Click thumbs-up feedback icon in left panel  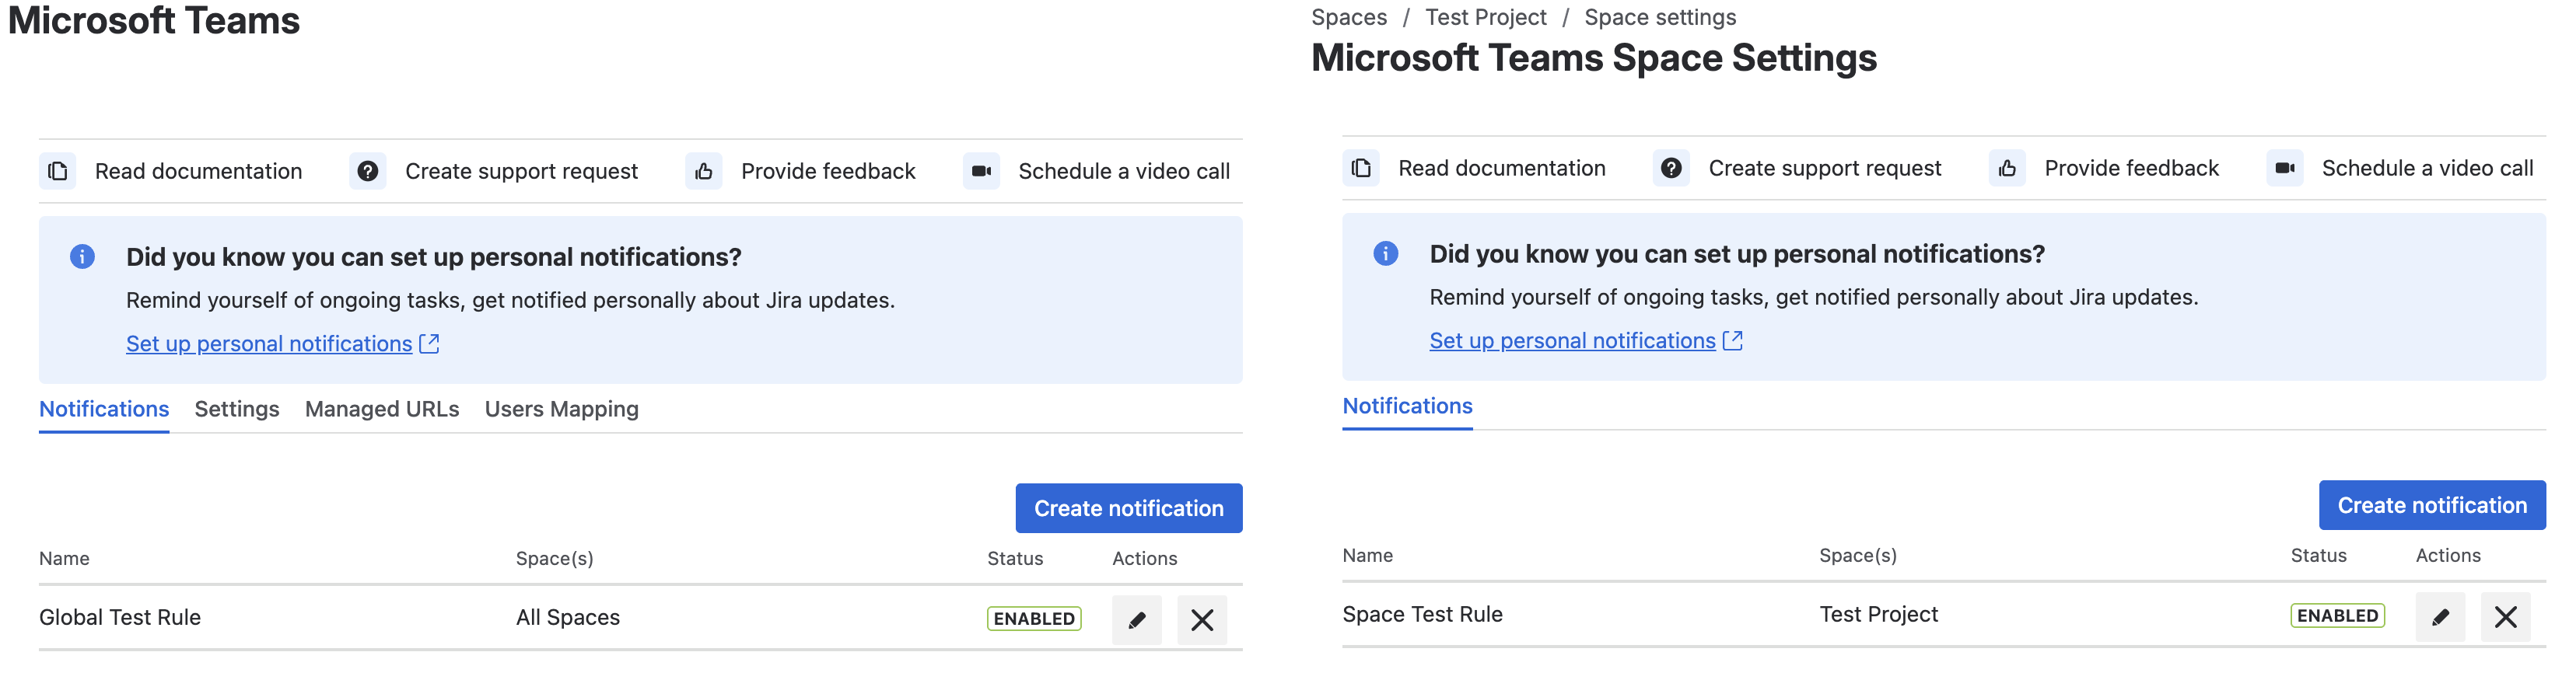(x=704, y=171)
